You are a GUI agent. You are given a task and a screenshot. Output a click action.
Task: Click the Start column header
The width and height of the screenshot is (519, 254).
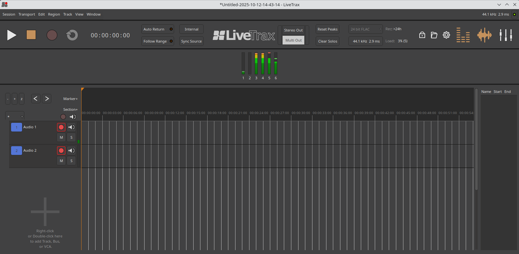click(498, 92)
